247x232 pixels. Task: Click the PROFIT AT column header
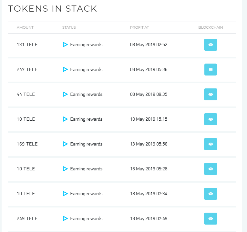(139, 27)
